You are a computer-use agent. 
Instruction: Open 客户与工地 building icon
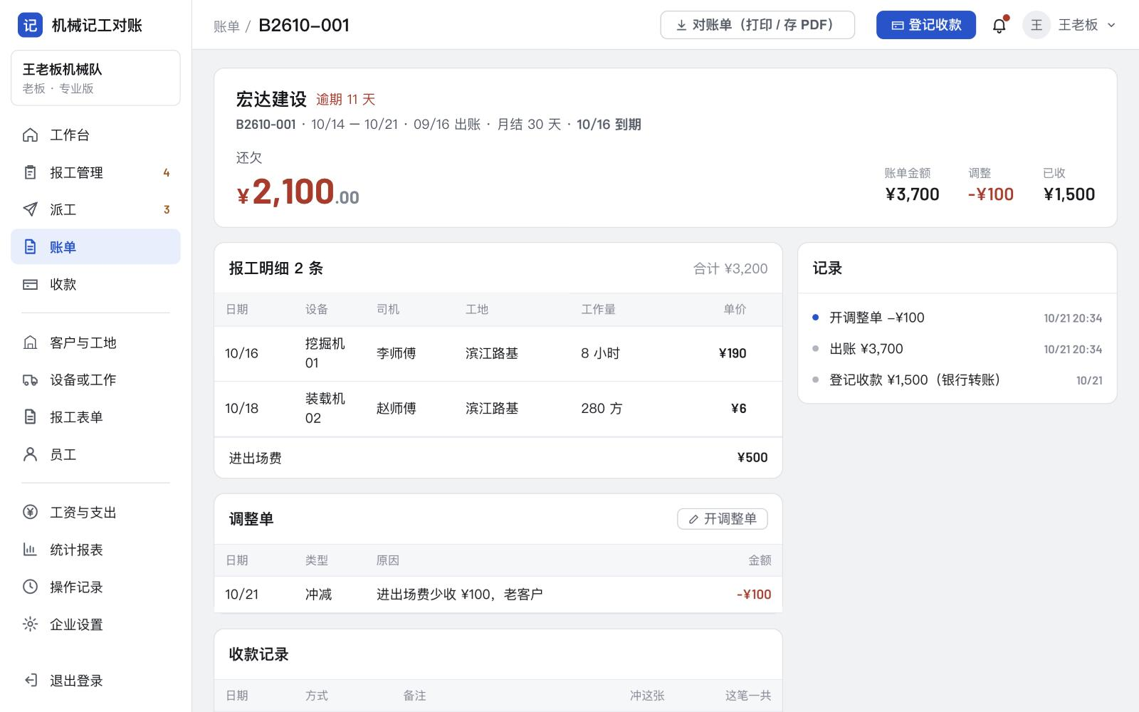[x=30, y=342]
